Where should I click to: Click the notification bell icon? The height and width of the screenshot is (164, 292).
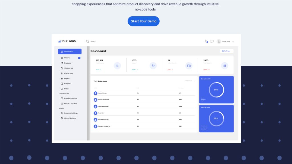tap(206, 41)
